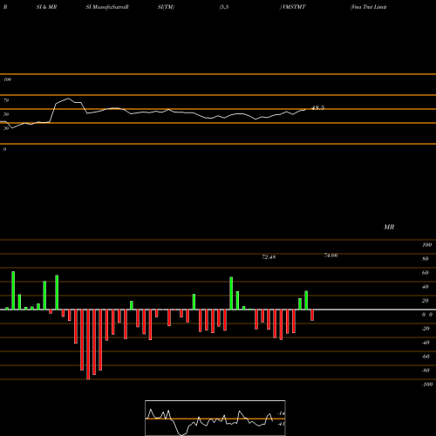This screenshot has width=436, height=436.
Task: Click the RSI axis label 70
Action: [x=6, y=100]
